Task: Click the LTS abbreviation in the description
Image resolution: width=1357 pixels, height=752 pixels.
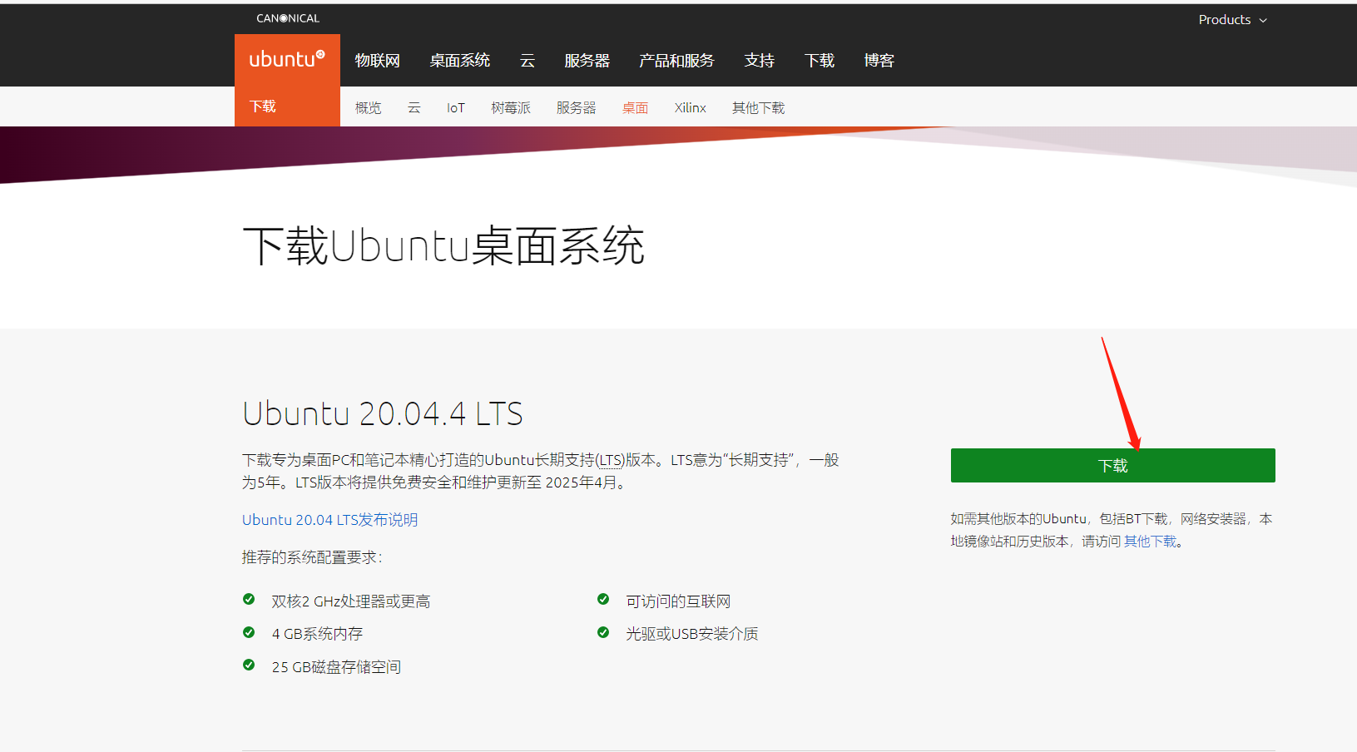Action: [610, 460]
